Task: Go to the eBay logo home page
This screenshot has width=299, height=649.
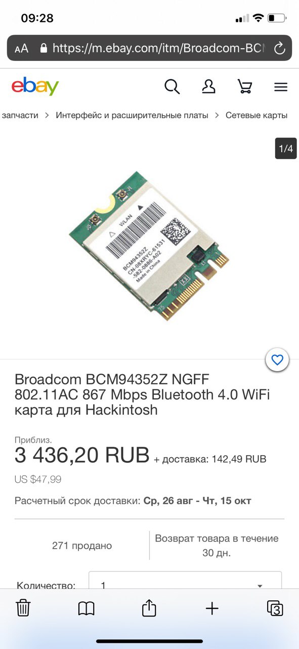Action: 35,86
